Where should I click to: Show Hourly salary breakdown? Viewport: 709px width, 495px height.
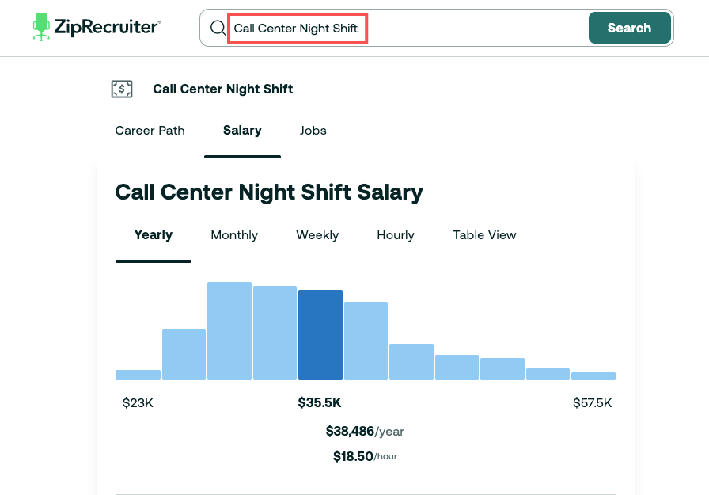pos(395,234)
